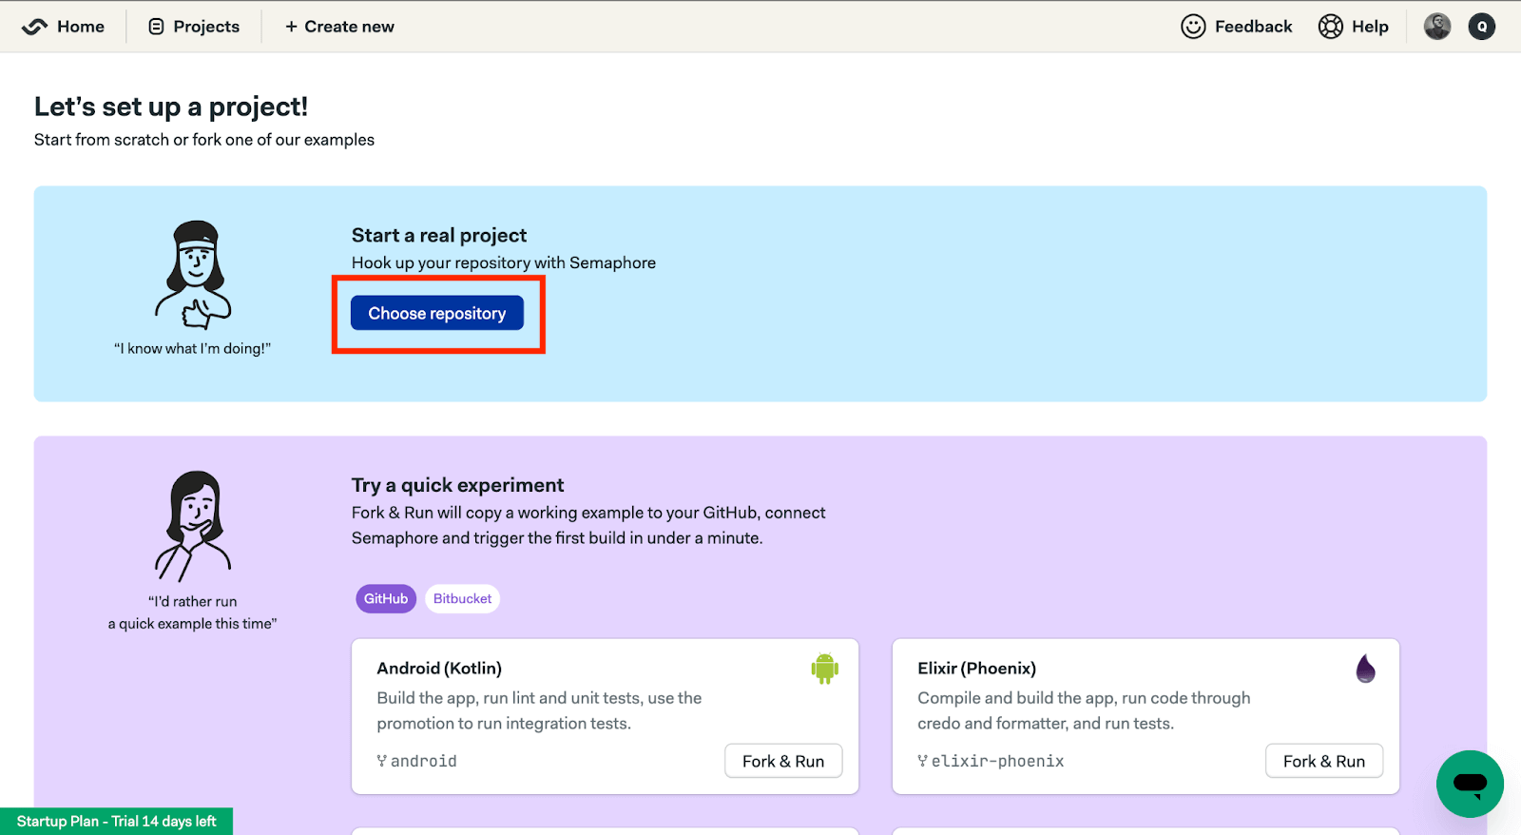Screen dimensions: 1521x835
Task: Fork & Run the Elixir Phoenix example
Action: (1323, 761)
